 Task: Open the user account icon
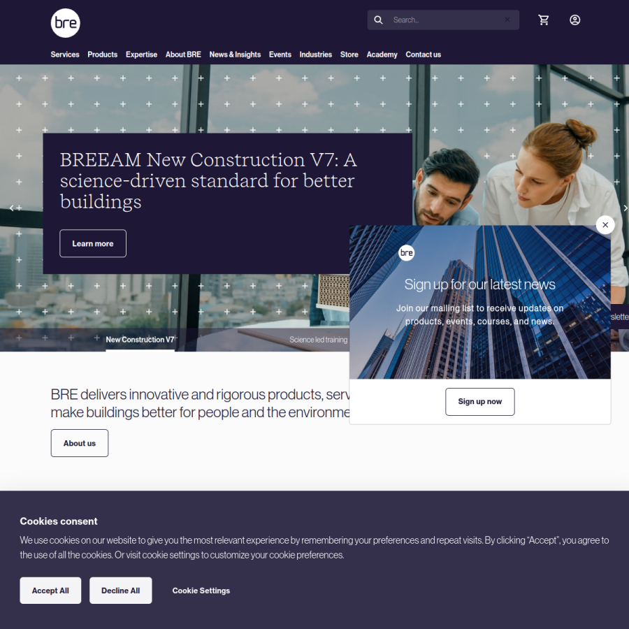[575, 20]
